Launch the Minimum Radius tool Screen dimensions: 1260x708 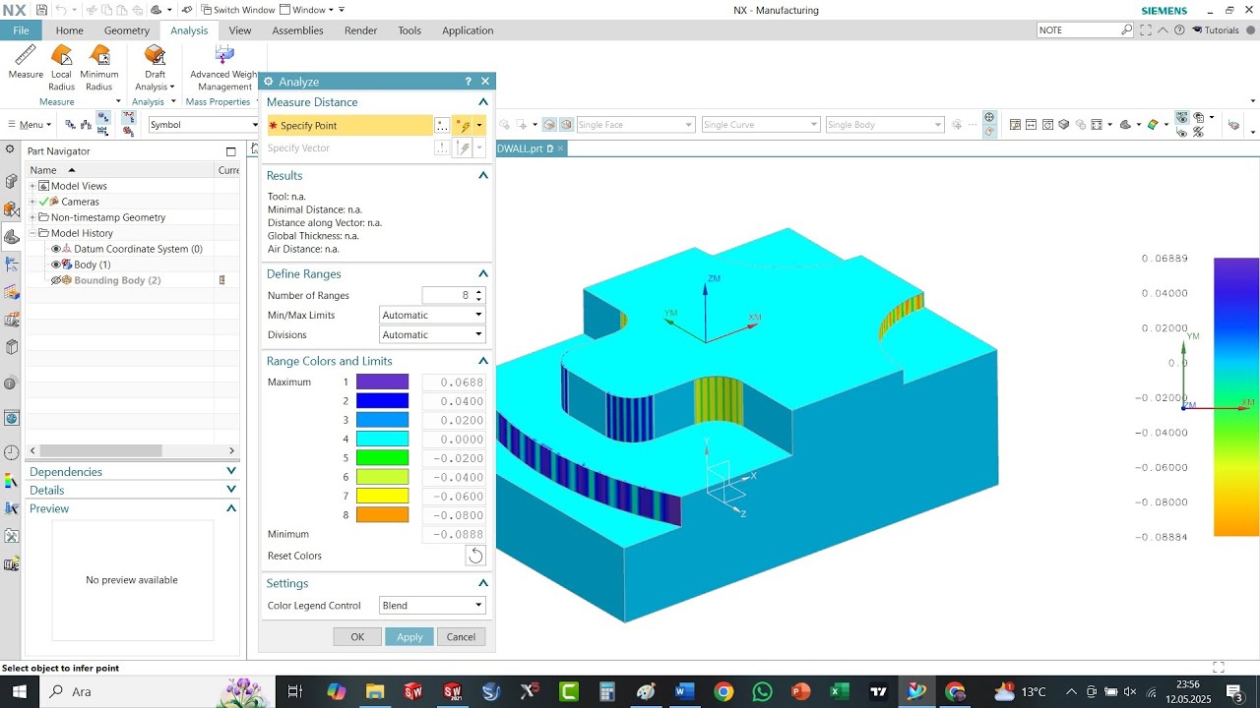98,68
